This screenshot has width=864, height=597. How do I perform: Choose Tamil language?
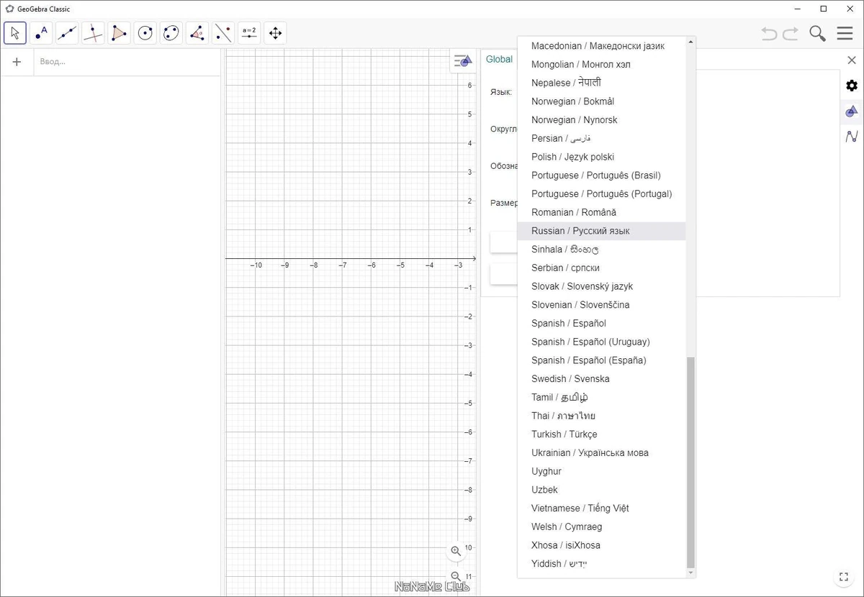(x=601, y=397)
